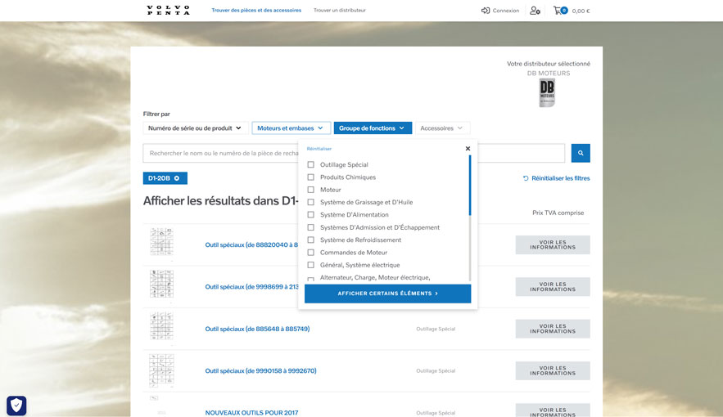The image size is (723, 417).
Task: Enable the Système de Refroidissement checkbox
Action: point(310,240)
